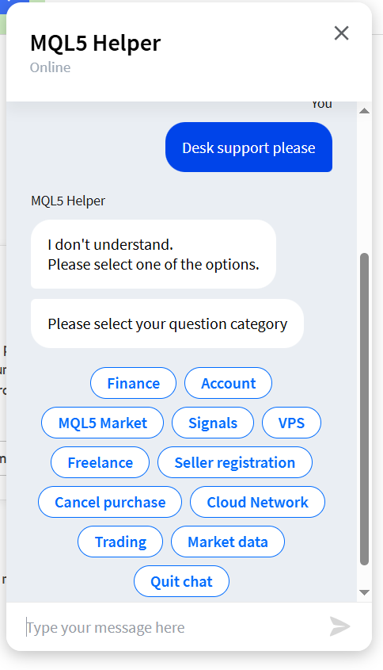
Task: Select the Cloud Network category
Action: pos(258,502)
